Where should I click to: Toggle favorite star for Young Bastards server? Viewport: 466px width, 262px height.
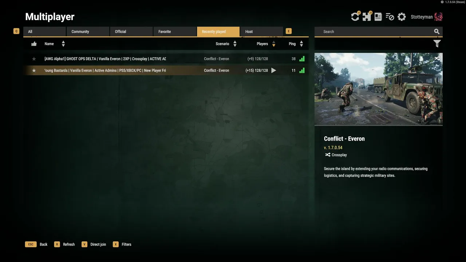(x=34, y=70)
